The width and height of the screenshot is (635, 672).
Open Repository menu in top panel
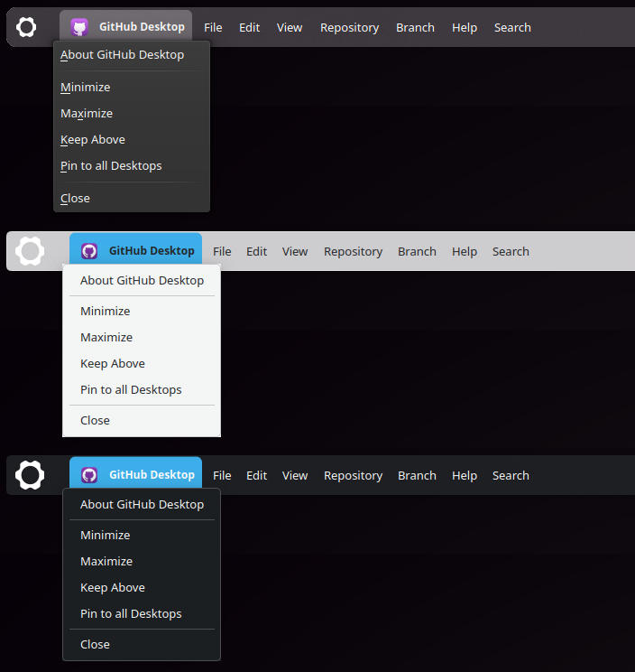pos(350,28)
